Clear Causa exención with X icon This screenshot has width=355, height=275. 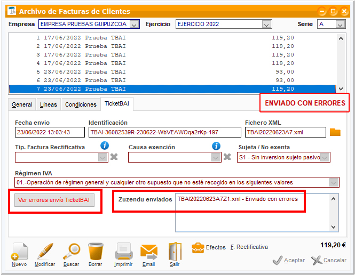click(227, 157)
